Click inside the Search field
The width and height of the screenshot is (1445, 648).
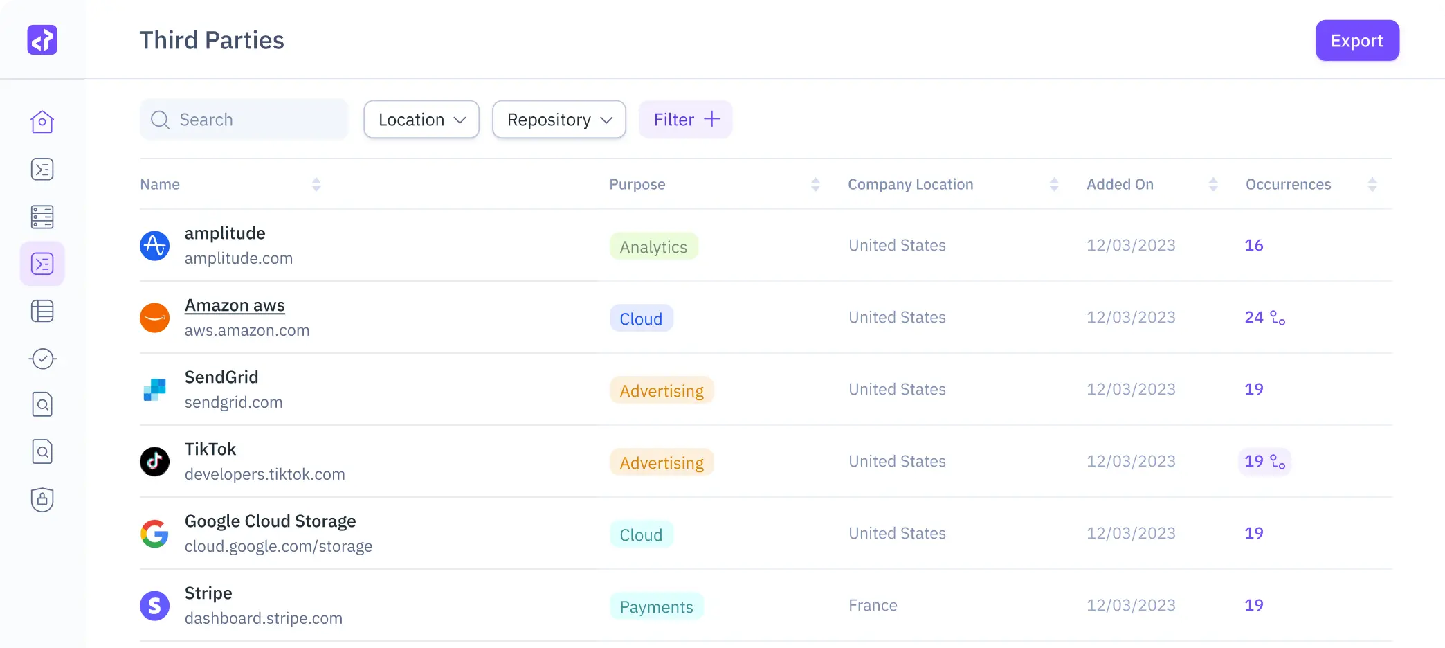pyautogui.click(x=244, y=119)
